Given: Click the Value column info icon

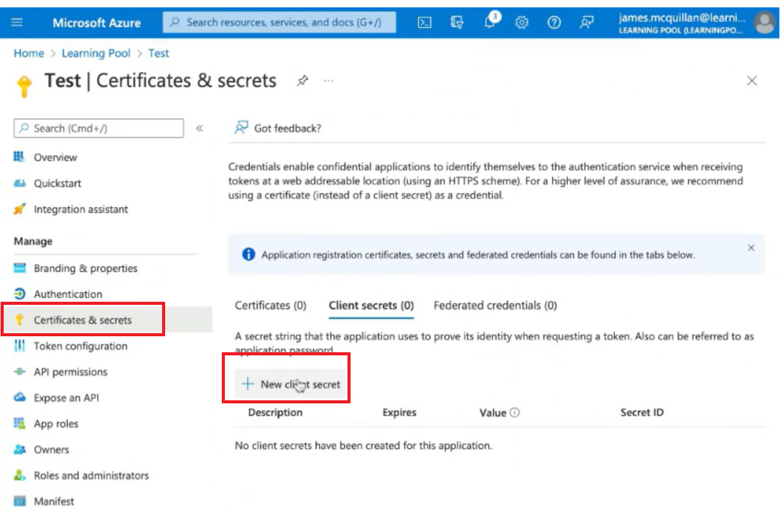Looking at the screenshot, I should (x=515, y=413).
